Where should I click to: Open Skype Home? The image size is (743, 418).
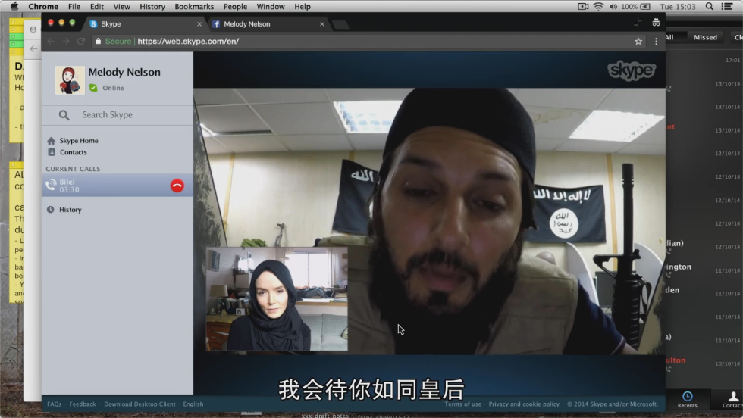[79, 141]
